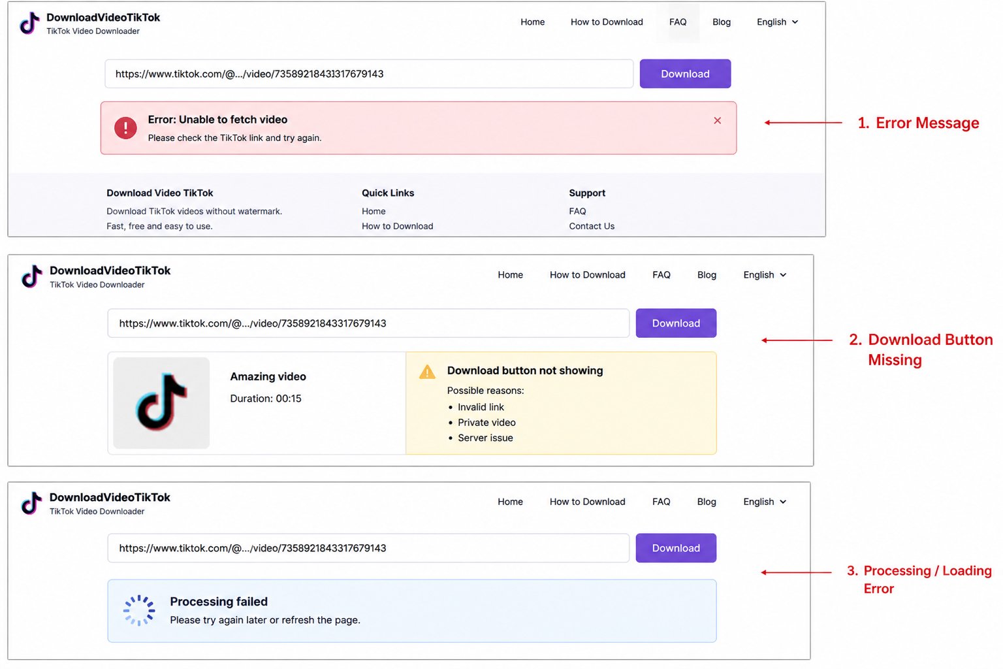Click the 'Private video' bullet
This screenshot has width=1003, height=669.
486,423
